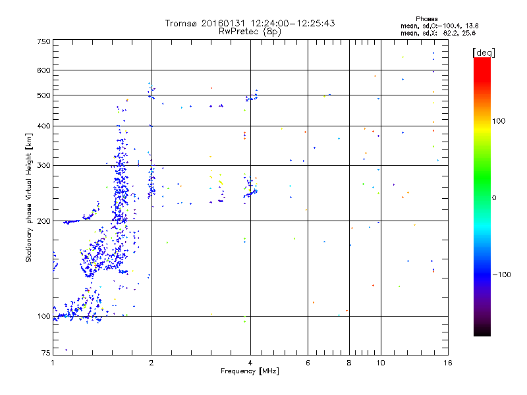The image size is (527, 395).
Task: Click the y-axis tick label "200"
Action: pyautogui.click(x=43, y=221)
